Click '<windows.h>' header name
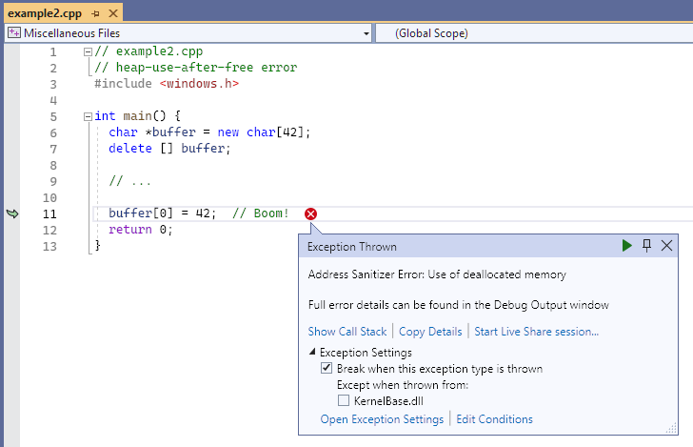693x447 pixels. click(x=199, y=84)
